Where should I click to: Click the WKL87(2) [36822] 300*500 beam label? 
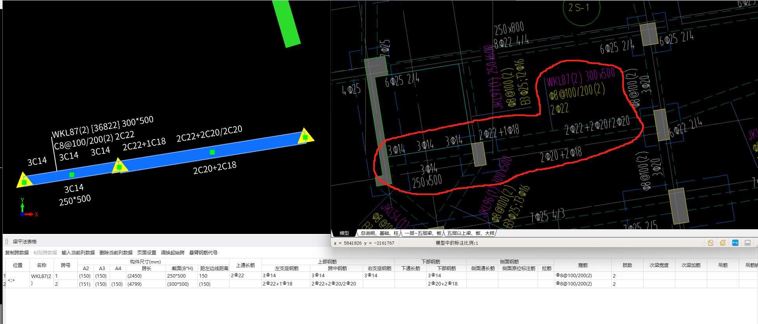[x=103, y=127]
